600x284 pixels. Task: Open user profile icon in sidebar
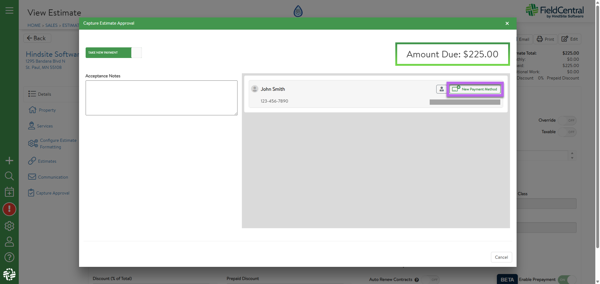[9, 242]
